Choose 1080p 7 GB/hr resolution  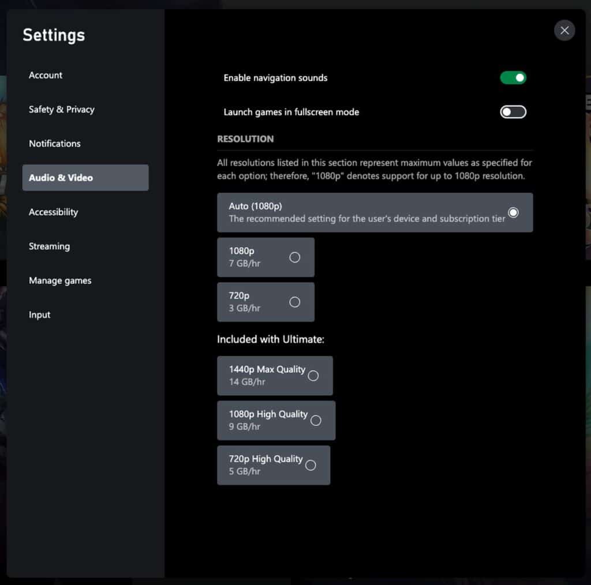294,257
